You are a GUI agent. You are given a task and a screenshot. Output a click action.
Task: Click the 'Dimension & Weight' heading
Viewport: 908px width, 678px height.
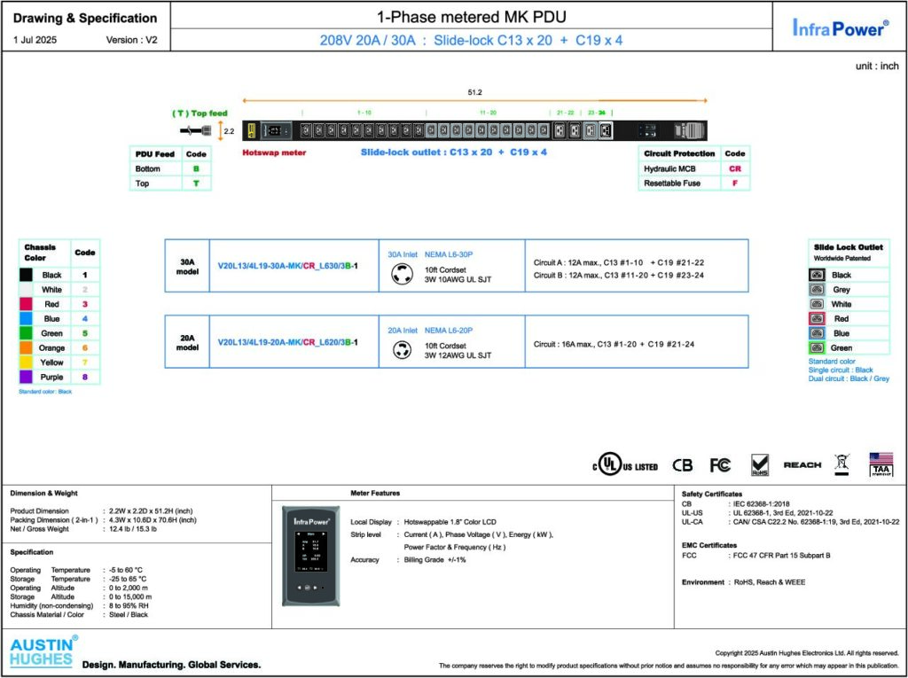(44, 494)
